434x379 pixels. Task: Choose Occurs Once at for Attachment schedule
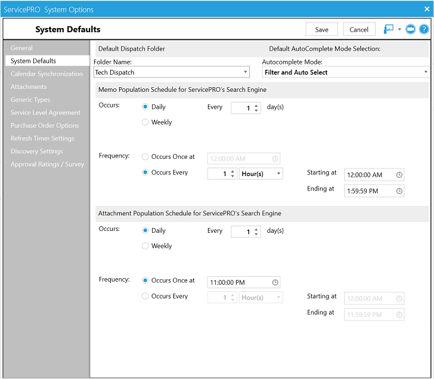(145, 281)
